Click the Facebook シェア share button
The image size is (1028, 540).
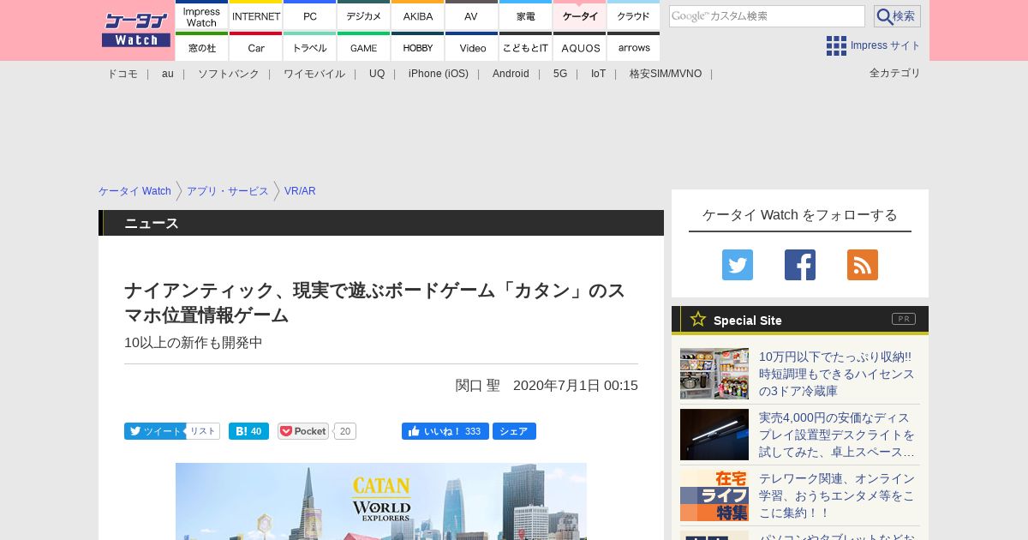point(514,431)
